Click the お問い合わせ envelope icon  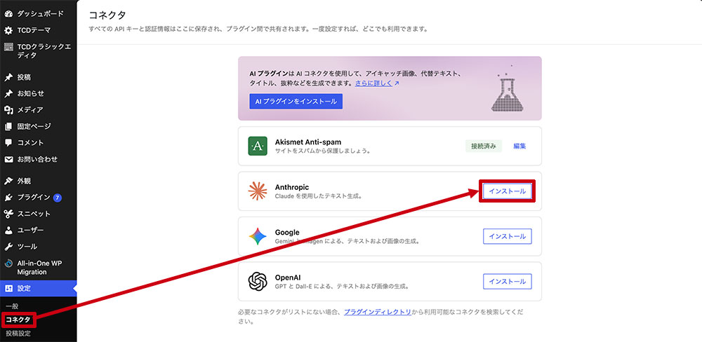click(x=8, y=159)
